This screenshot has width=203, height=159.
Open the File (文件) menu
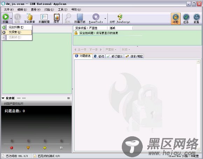click(8, 9)
